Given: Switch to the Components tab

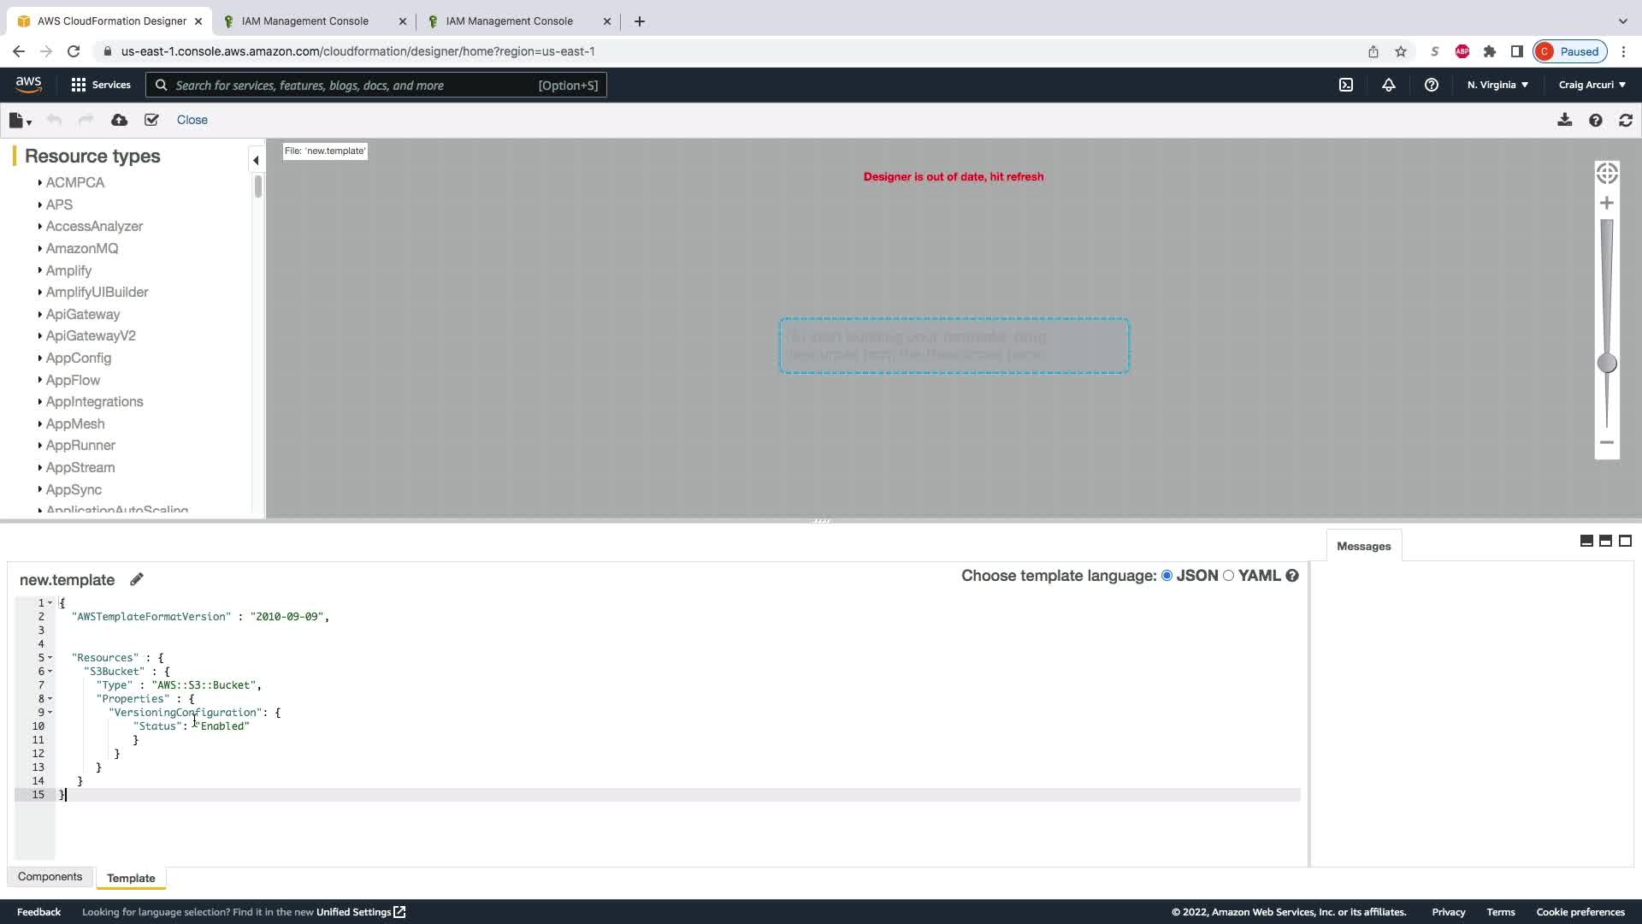Looking at the screenshot, I should tap(50, 877).
